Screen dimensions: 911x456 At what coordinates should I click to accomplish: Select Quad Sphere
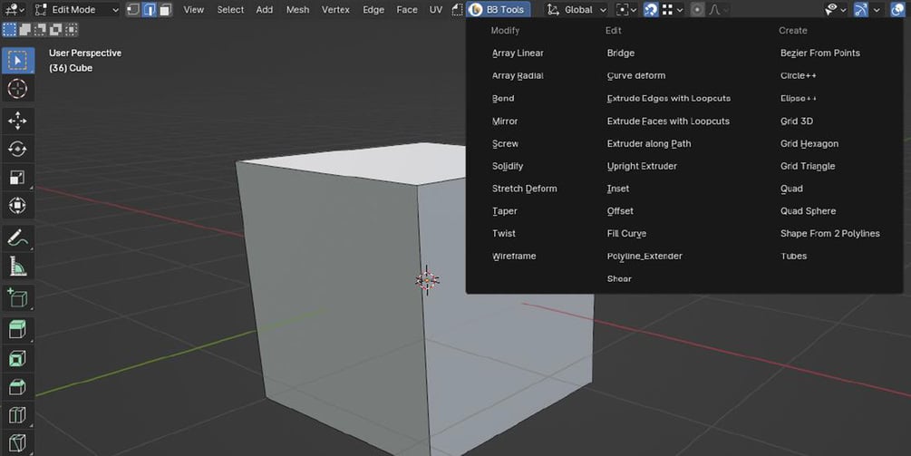click(809, 211)
